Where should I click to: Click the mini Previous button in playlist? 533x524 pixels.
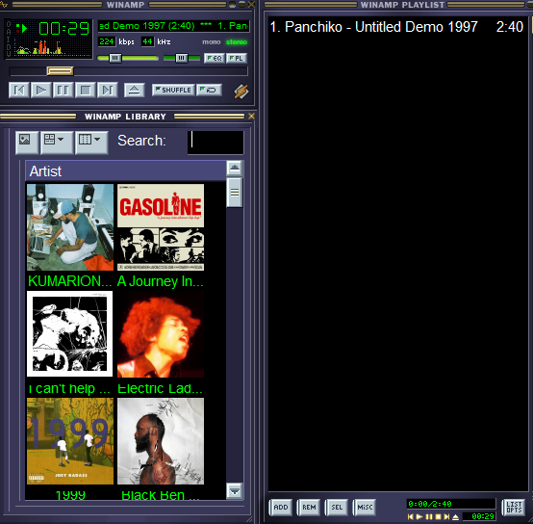411,517
